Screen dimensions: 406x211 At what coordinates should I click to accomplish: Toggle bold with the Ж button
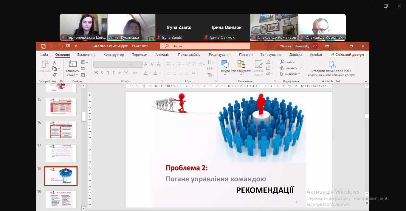(96, 73)
